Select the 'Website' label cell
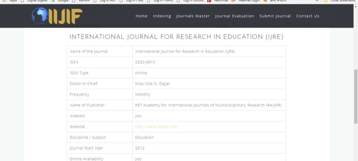 (x=100, y=127)
